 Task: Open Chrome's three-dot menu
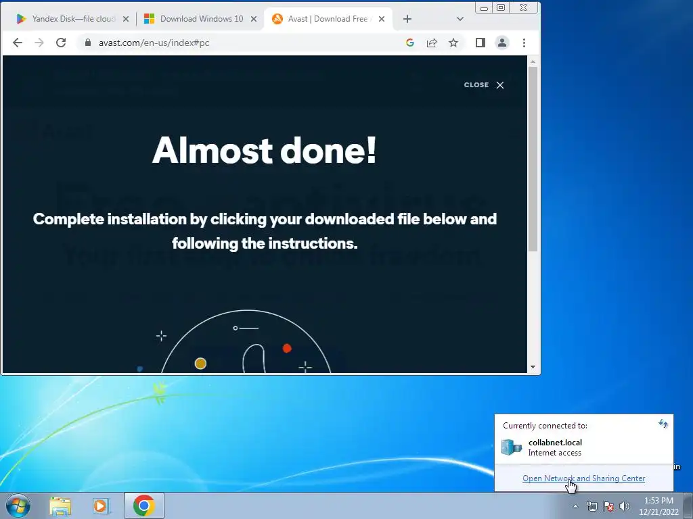click(524, 43)
